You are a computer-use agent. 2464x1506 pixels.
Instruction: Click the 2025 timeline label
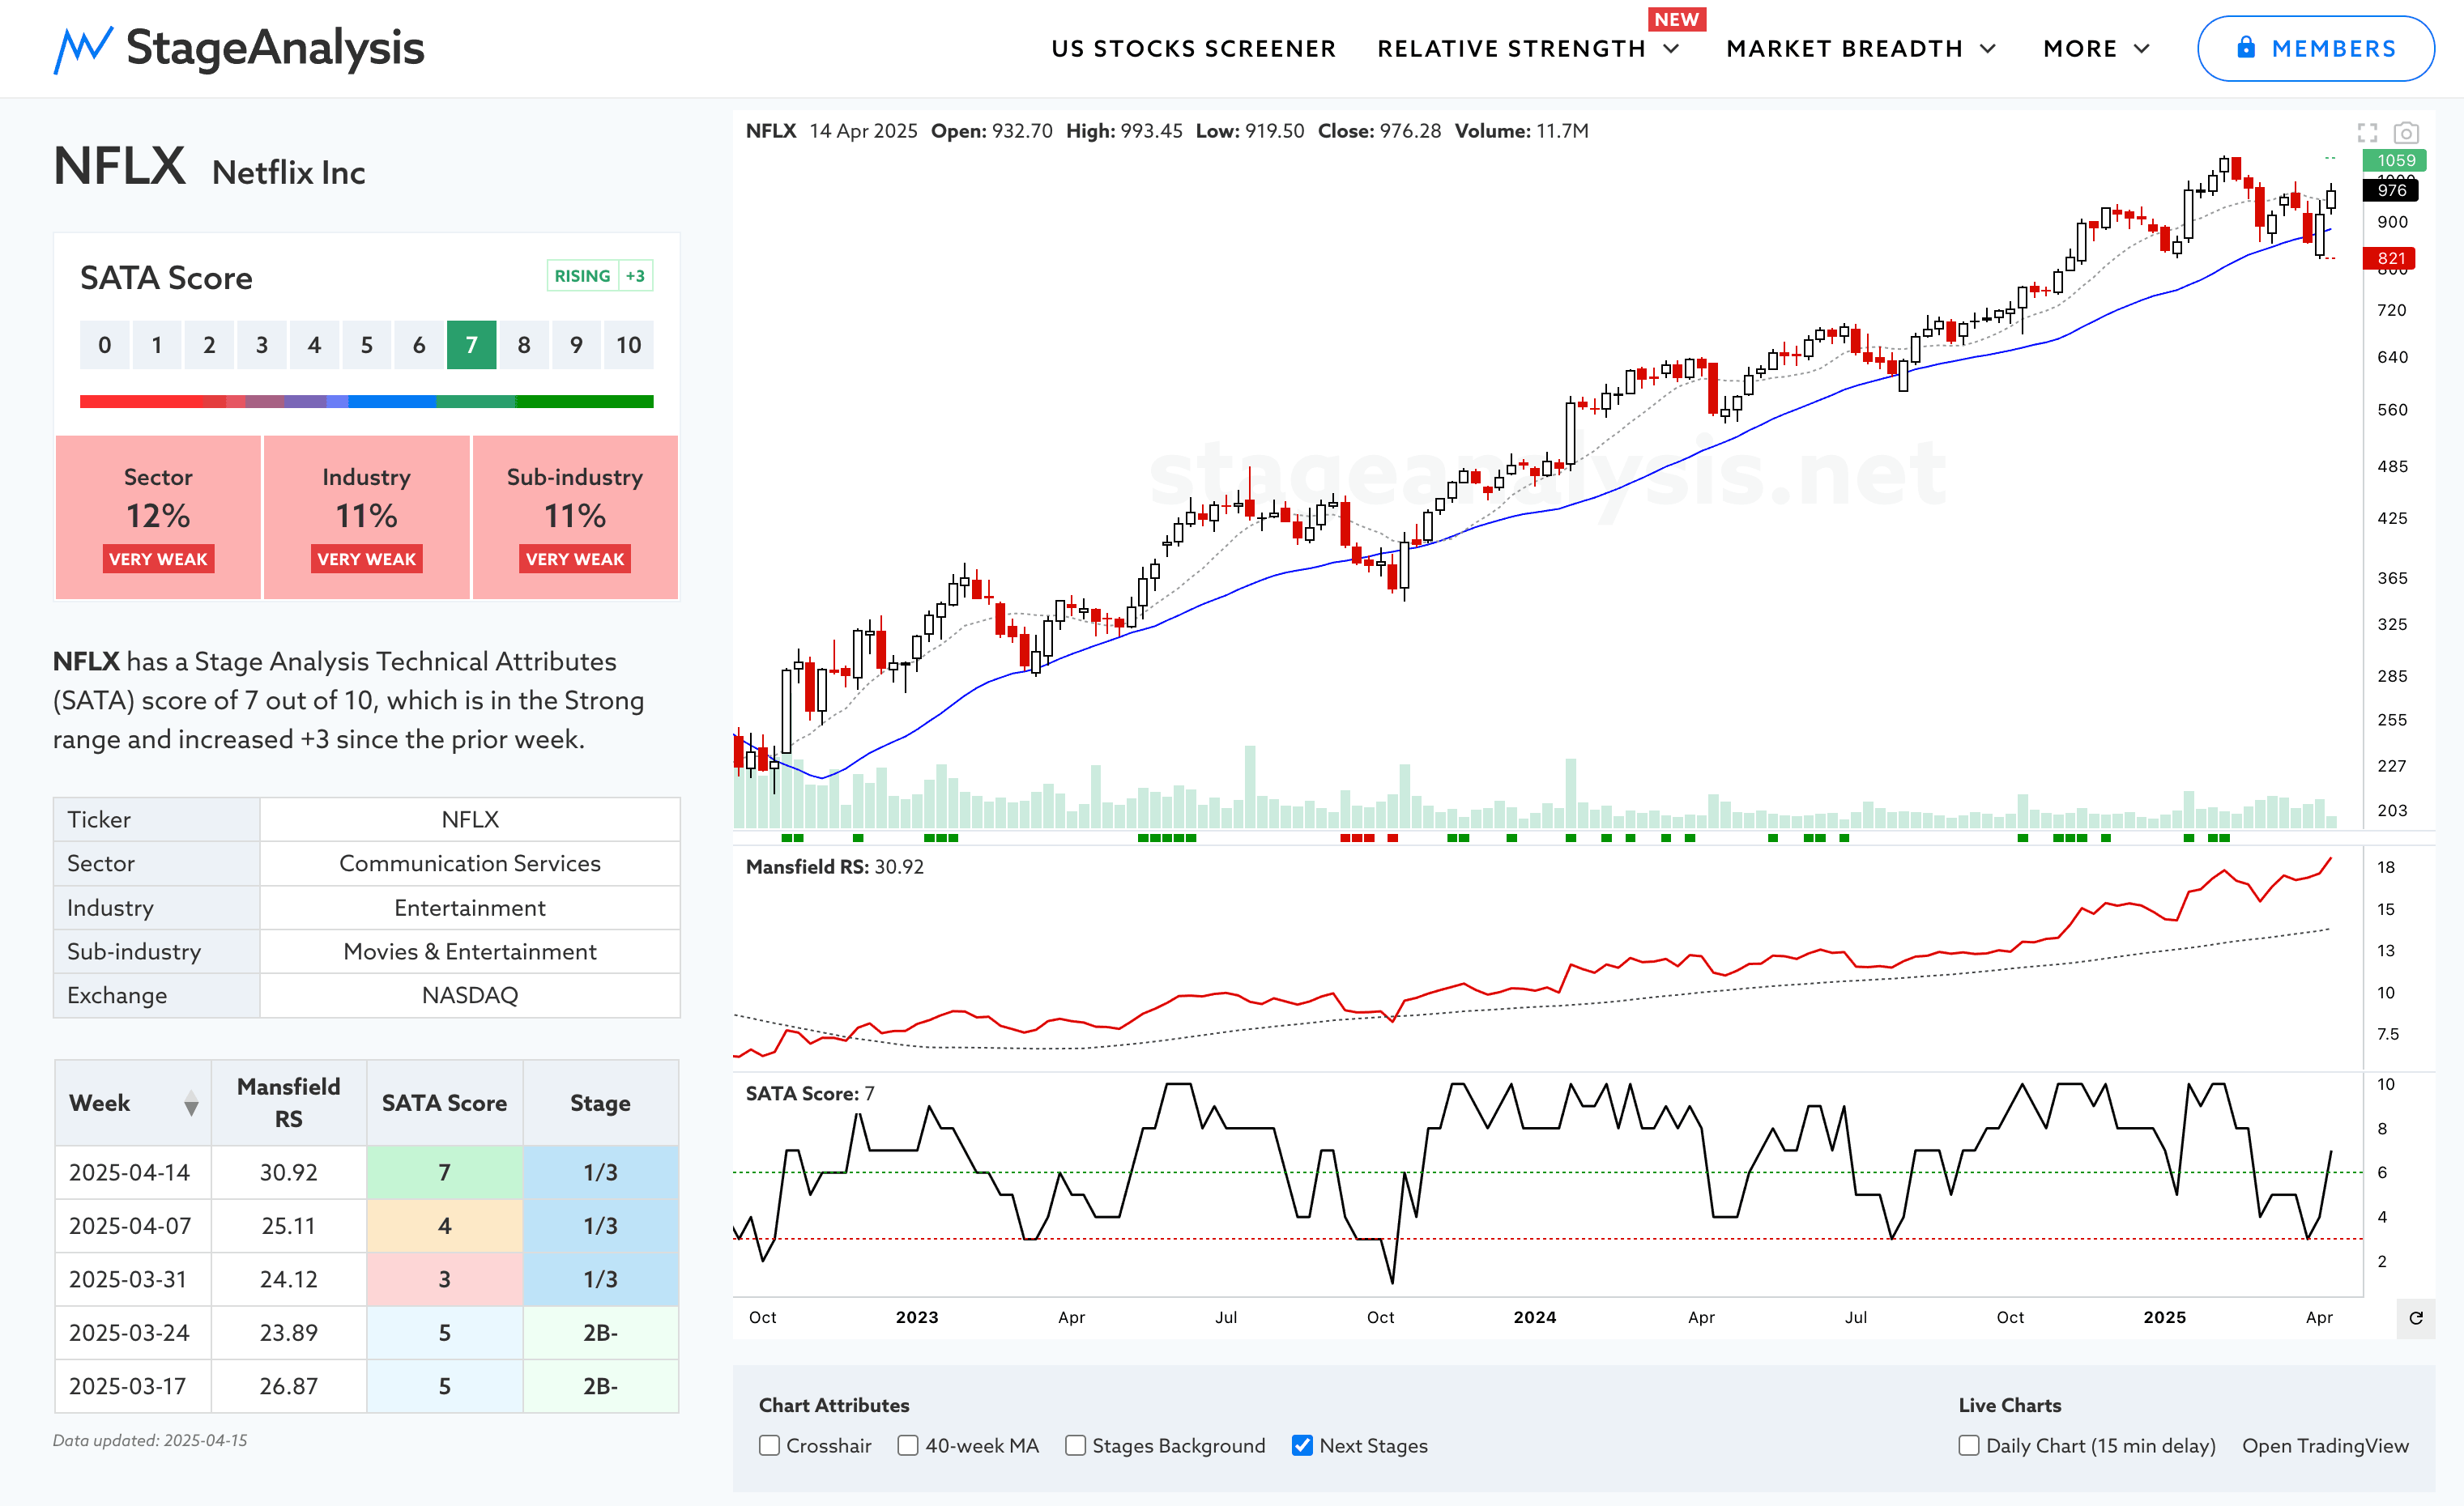point(2164,1317)
